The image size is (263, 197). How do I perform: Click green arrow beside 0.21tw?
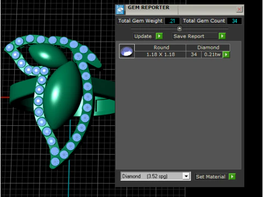(226, 54)
